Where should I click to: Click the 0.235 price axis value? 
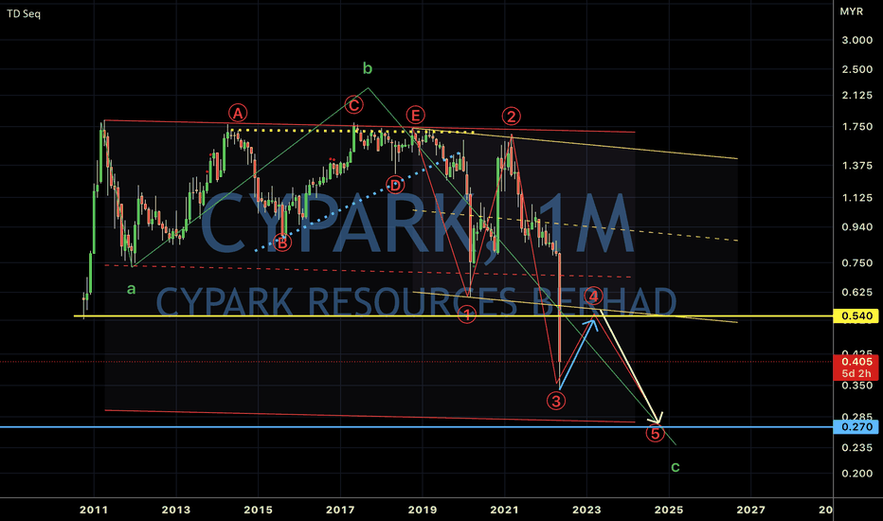coord(857,448)
